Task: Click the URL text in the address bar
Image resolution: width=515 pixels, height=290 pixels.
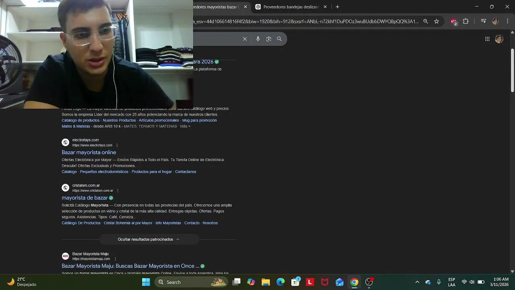Action: coord(306,21)
